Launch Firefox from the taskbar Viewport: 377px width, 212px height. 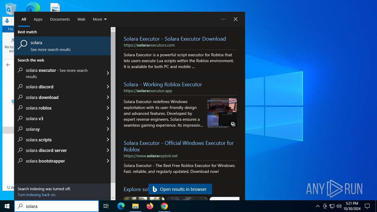click(x=150, y=206)
